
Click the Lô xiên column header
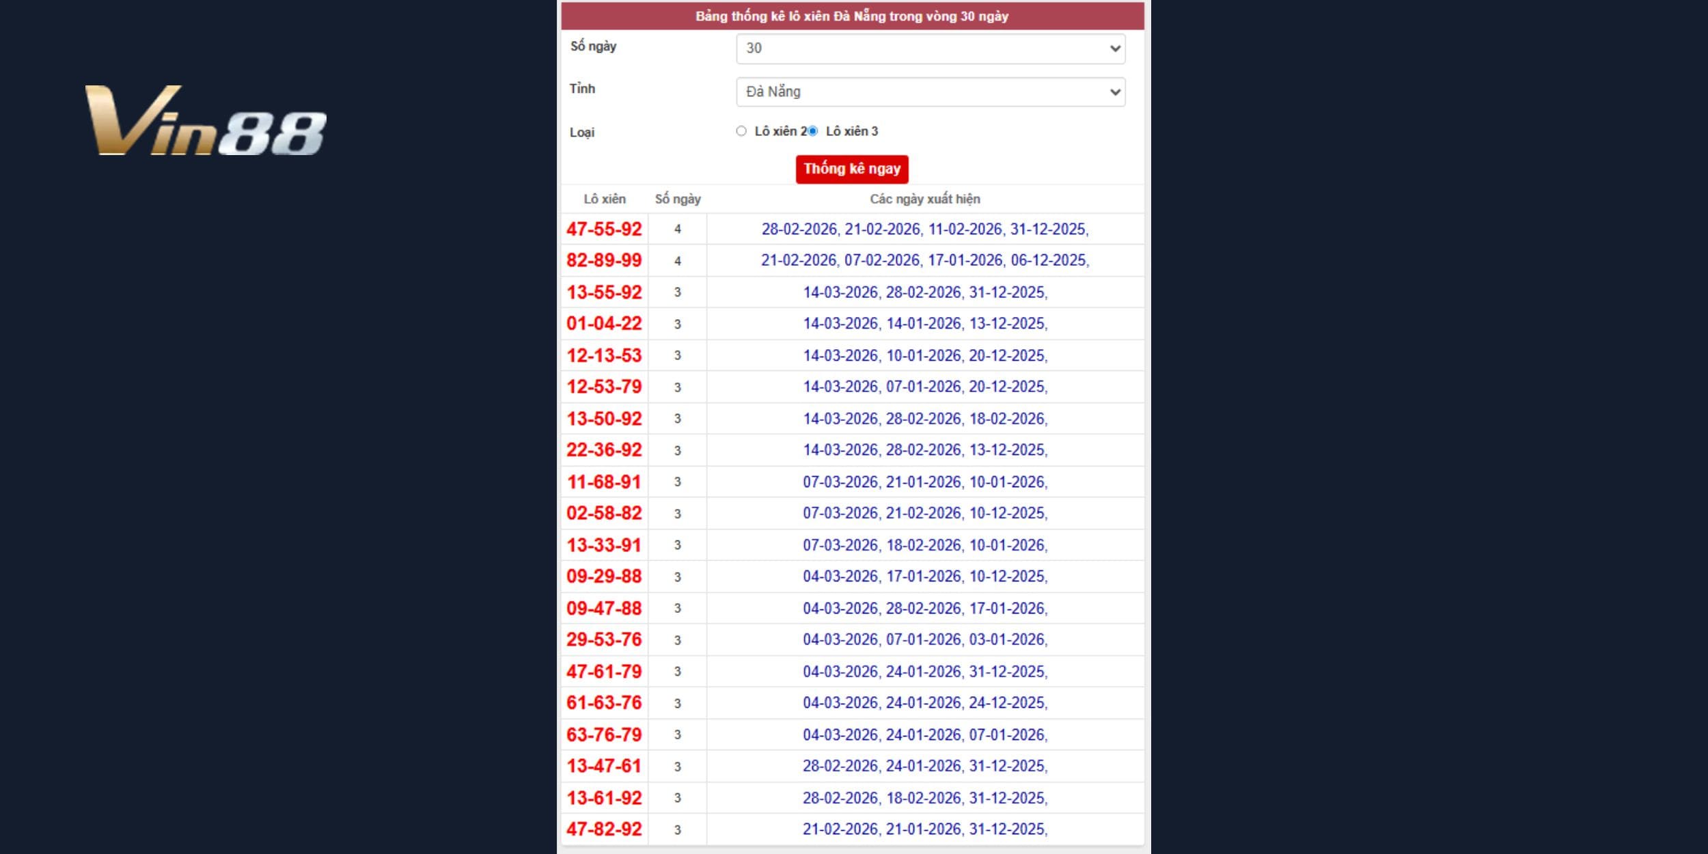click(x=604, y=199)
